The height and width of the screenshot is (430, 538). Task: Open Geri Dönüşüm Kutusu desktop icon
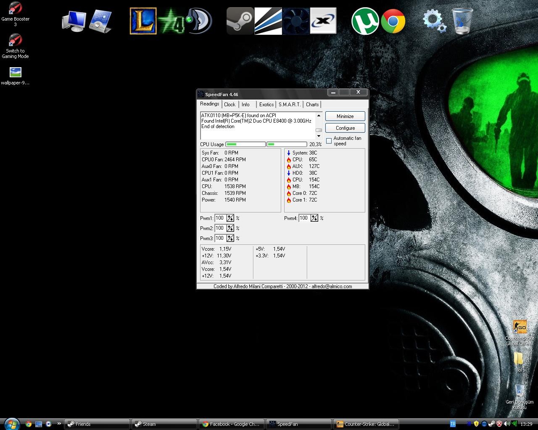coord(520,397)
